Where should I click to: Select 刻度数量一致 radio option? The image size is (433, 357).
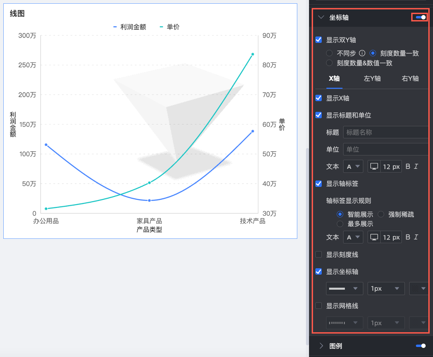pyautogui.click(x=373, y=53)
